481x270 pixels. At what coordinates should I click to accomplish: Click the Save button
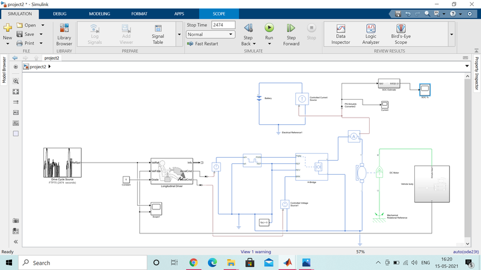point(25,34)
